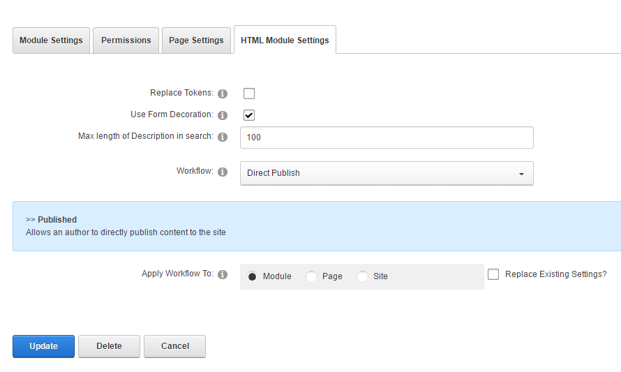The image size is (621, 372).
Task: Click the Replace Tokens info icon
Action: point(223,94)
